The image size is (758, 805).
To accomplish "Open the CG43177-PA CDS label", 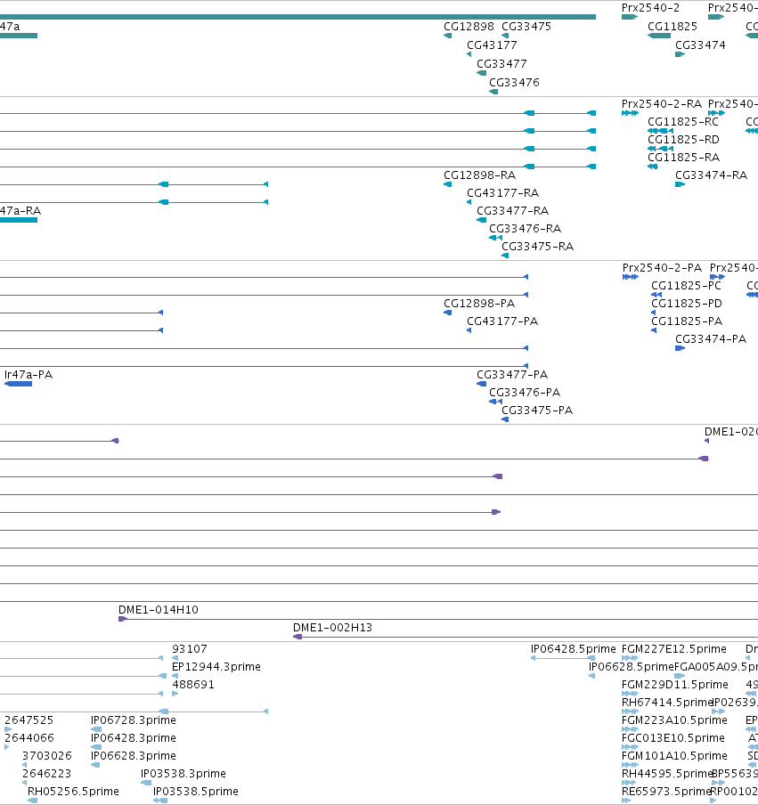I will [501, 321].
